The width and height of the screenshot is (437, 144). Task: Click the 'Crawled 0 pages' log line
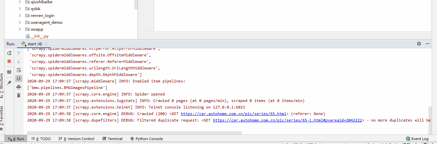[x=166, y=101]
